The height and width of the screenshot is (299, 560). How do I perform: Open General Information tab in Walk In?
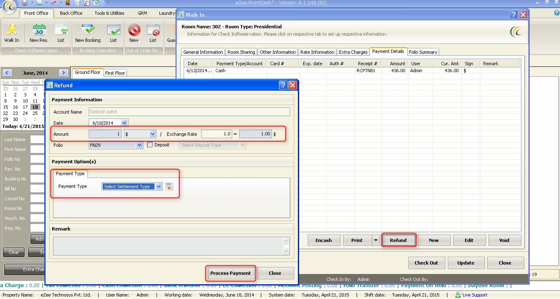click(x=203, y=52)
